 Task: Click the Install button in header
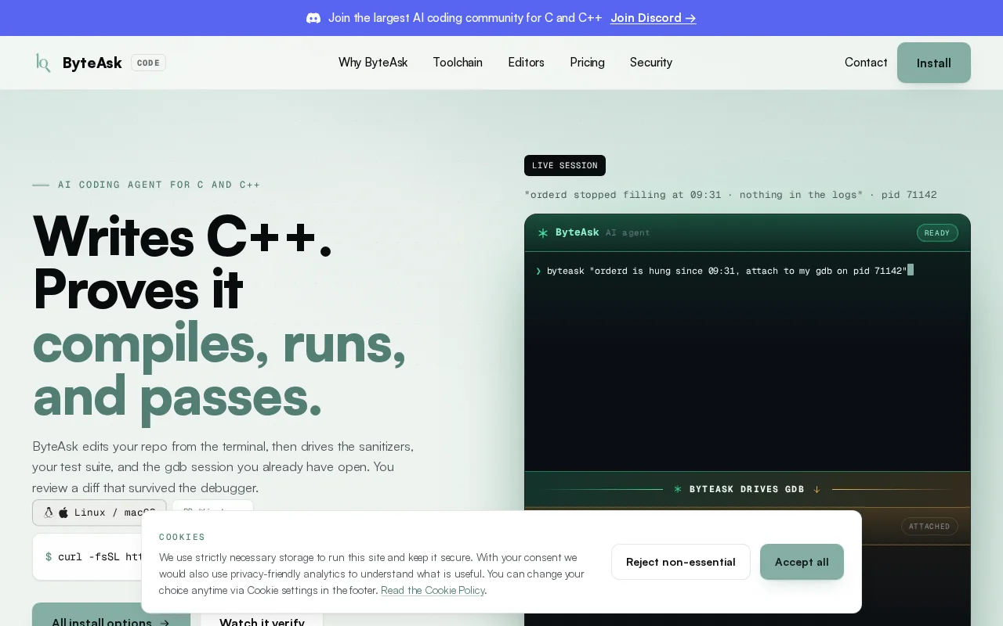click(x=934, y=63)
